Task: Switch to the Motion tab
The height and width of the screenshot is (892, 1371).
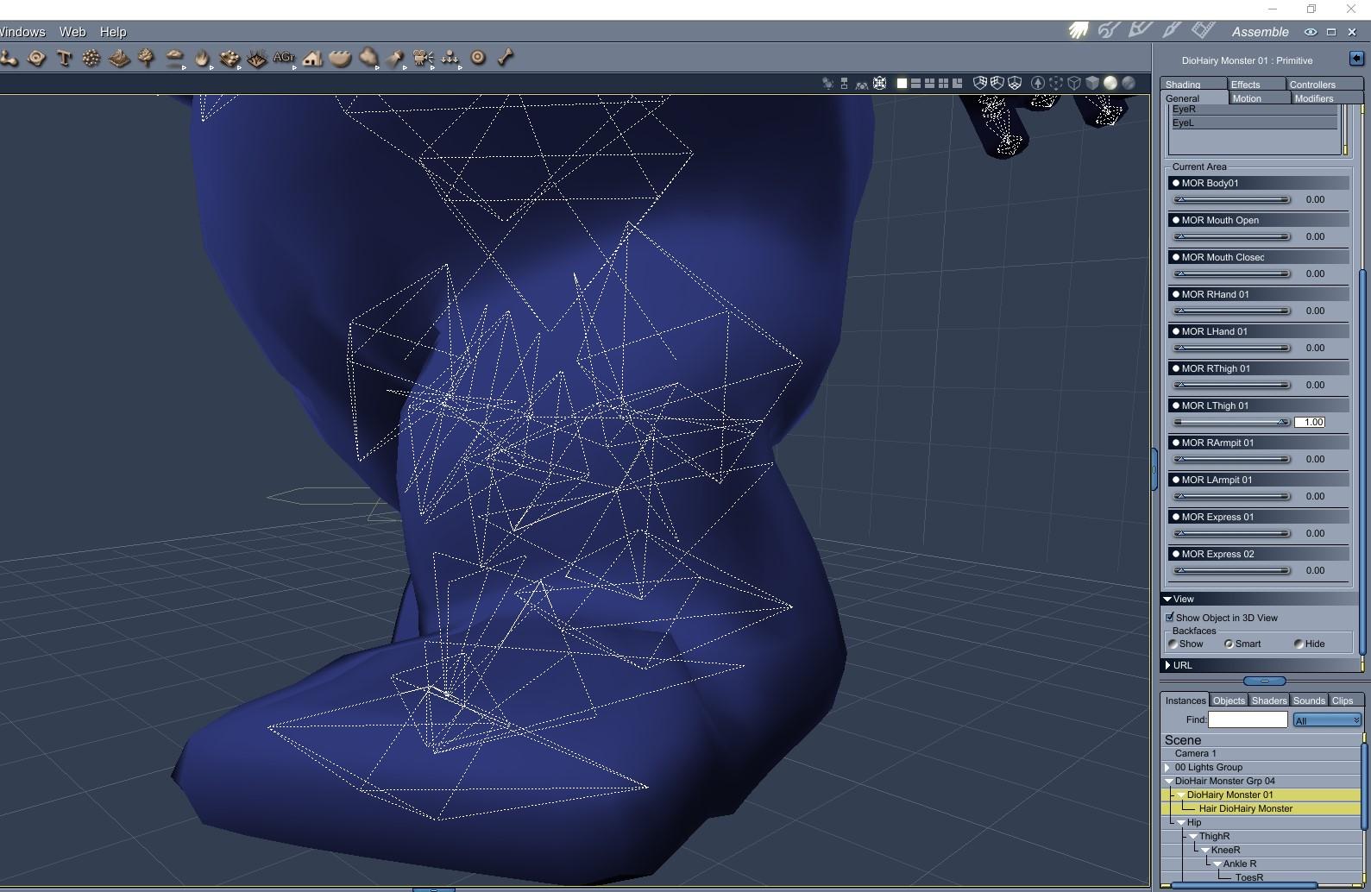Action: pyautogui.click(x=1259, y=98)
